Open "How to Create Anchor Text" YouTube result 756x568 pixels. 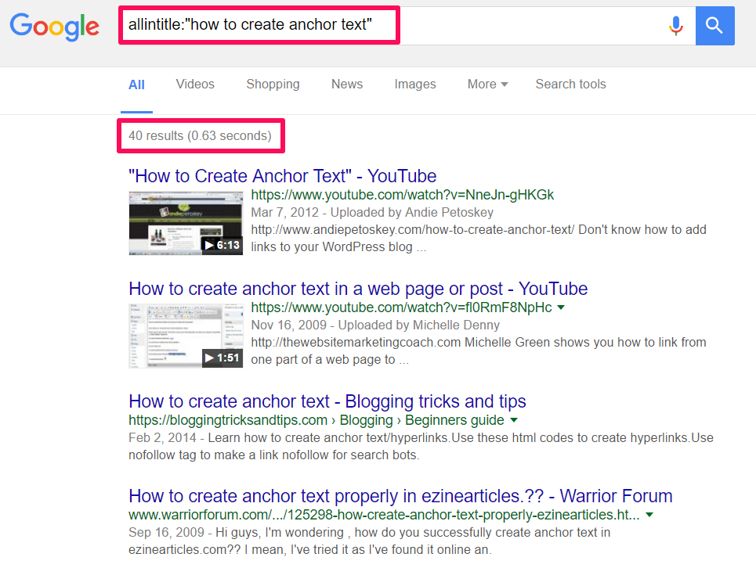[x=282, y=176]
